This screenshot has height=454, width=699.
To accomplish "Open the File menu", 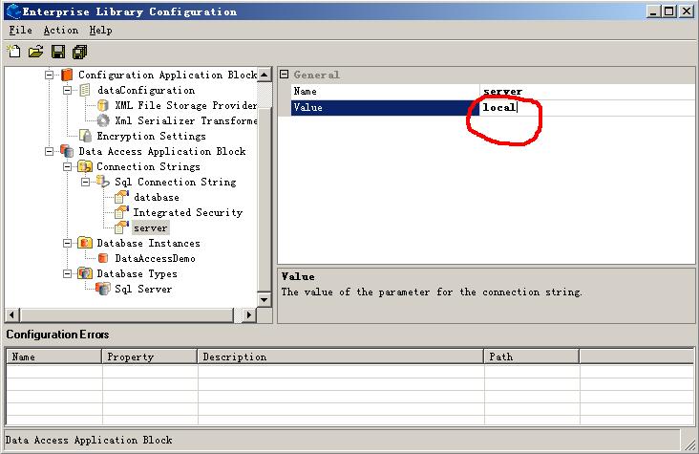I will 20,31.
